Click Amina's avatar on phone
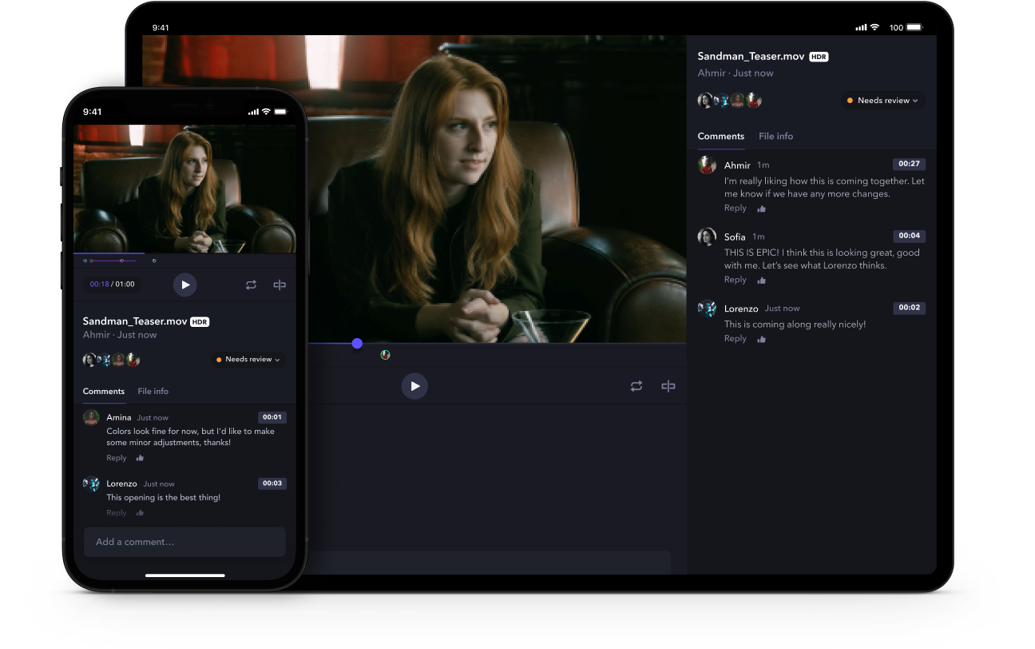The width and height of the screenshot is (1035, 649). 91,418
